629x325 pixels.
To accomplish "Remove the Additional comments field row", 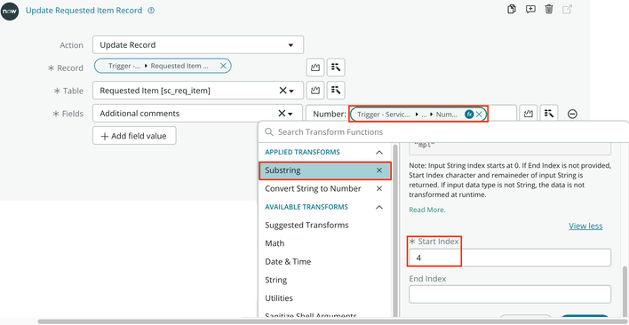I will pyautogui.click(x=572, y=115).
